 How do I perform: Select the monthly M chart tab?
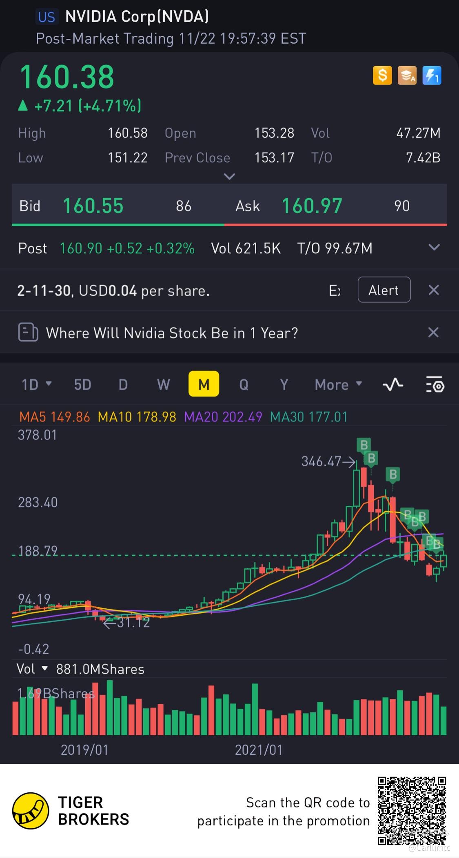pos(204,384)
